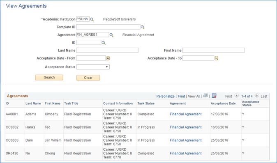The width and height of the screenshot is (277, 163).
Task: Open Financial Agreement link for Adams
Action: (x=186, y=114)
